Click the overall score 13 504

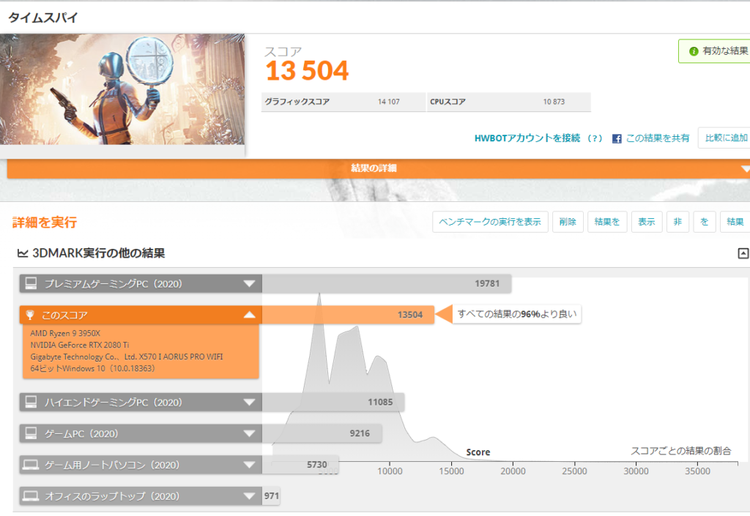307,71
